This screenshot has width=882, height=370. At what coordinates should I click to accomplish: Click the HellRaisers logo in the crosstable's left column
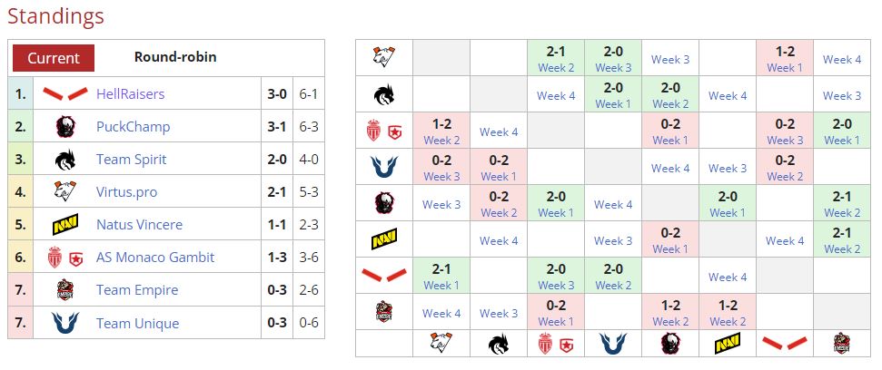tap(383, 275)
